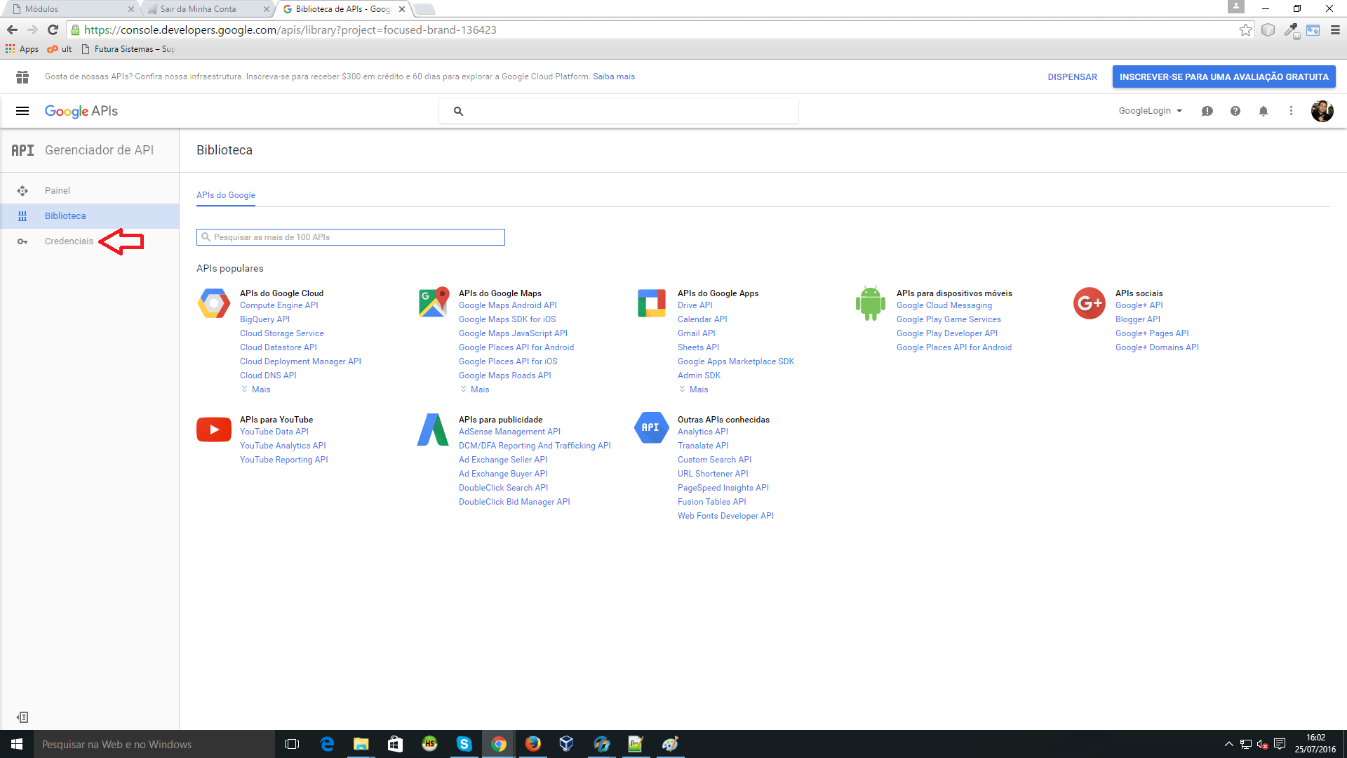
Task: Open the Google Cloud Messaging link
Action: pos(944,305)
